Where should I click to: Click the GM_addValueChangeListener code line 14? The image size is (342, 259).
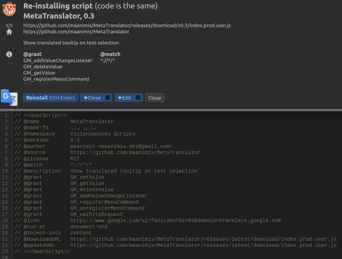coord(81,196)
